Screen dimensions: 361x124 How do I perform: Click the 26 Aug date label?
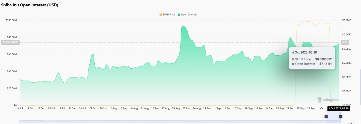(x=197, y=109)
